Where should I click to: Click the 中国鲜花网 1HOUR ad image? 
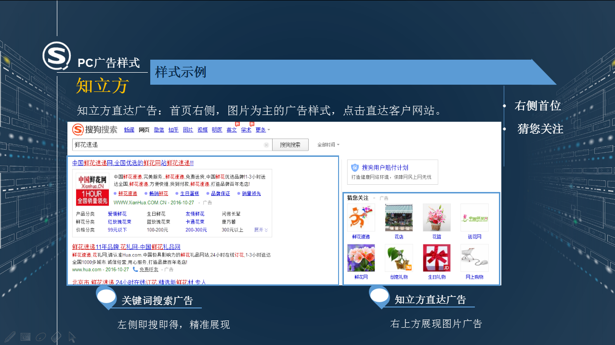(92, 190)
